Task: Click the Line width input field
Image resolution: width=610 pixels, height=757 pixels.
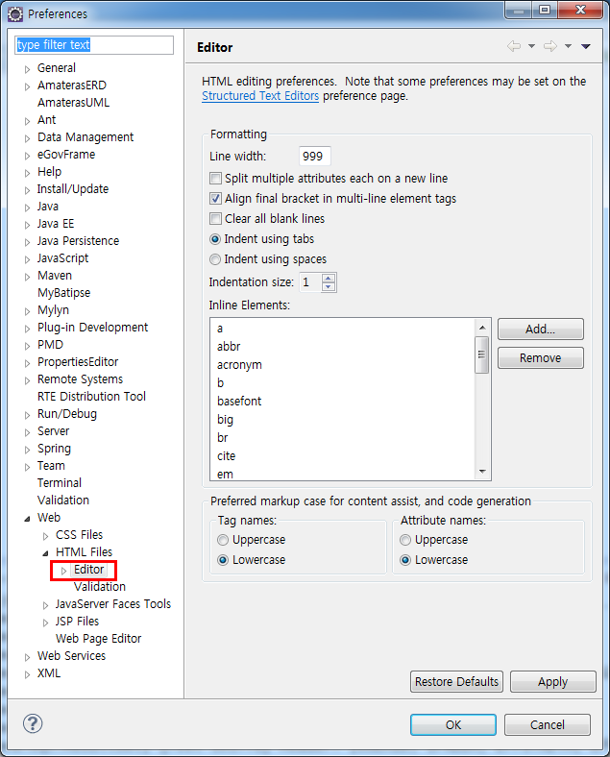Action: point(315,156)
